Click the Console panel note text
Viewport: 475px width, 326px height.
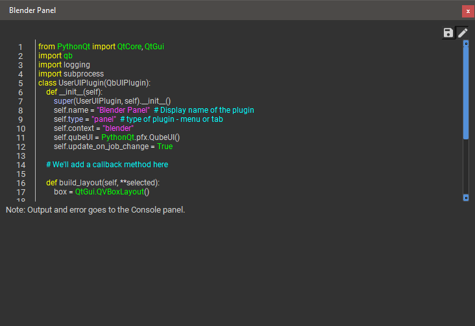pyautogui.click(x=95, y=210)
